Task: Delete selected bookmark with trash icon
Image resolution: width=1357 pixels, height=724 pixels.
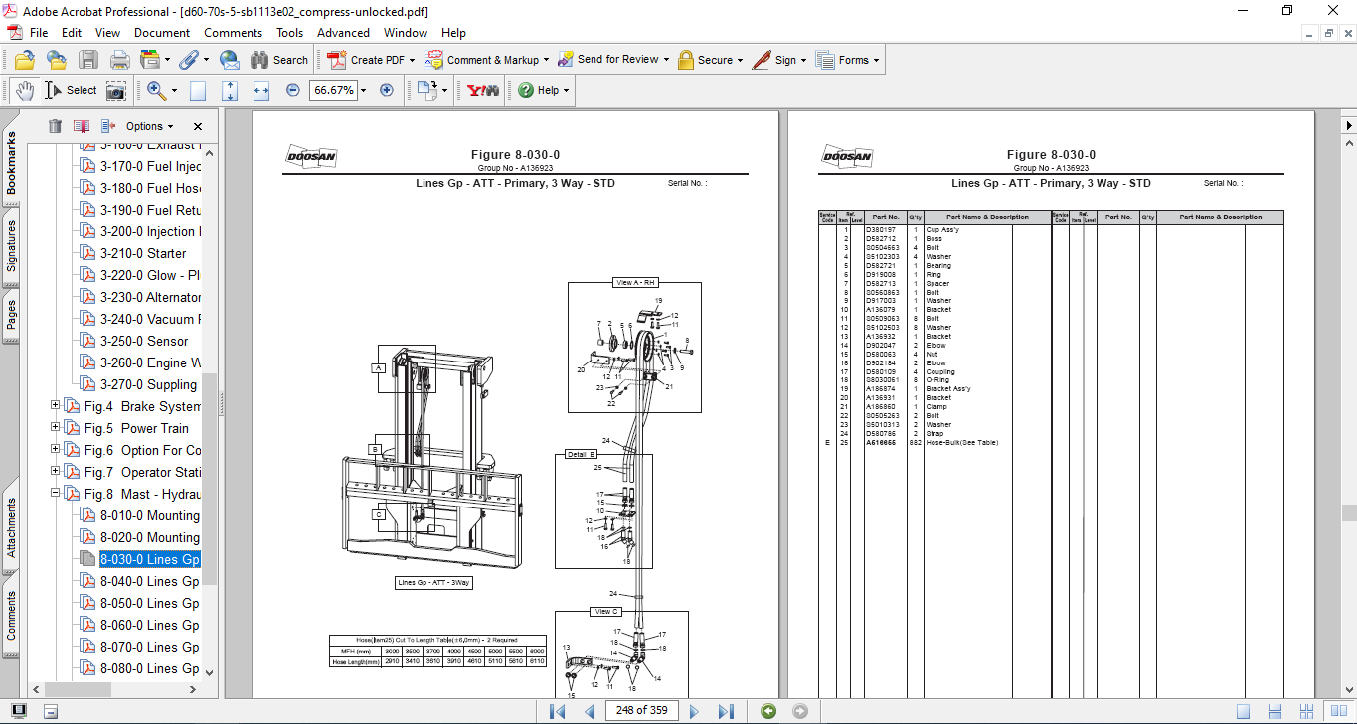Action: click(x=55, y=126)
